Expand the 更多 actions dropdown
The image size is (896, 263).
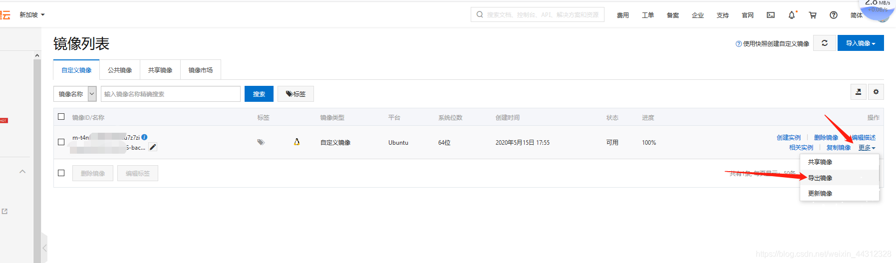click(867, 148)
